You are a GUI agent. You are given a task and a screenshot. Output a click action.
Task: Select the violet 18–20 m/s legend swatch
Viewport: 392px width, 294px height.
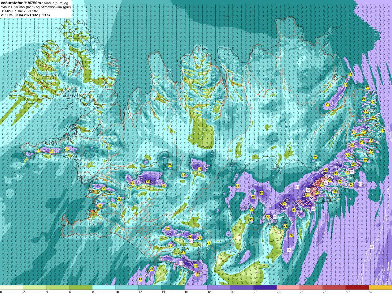(219, 288)
